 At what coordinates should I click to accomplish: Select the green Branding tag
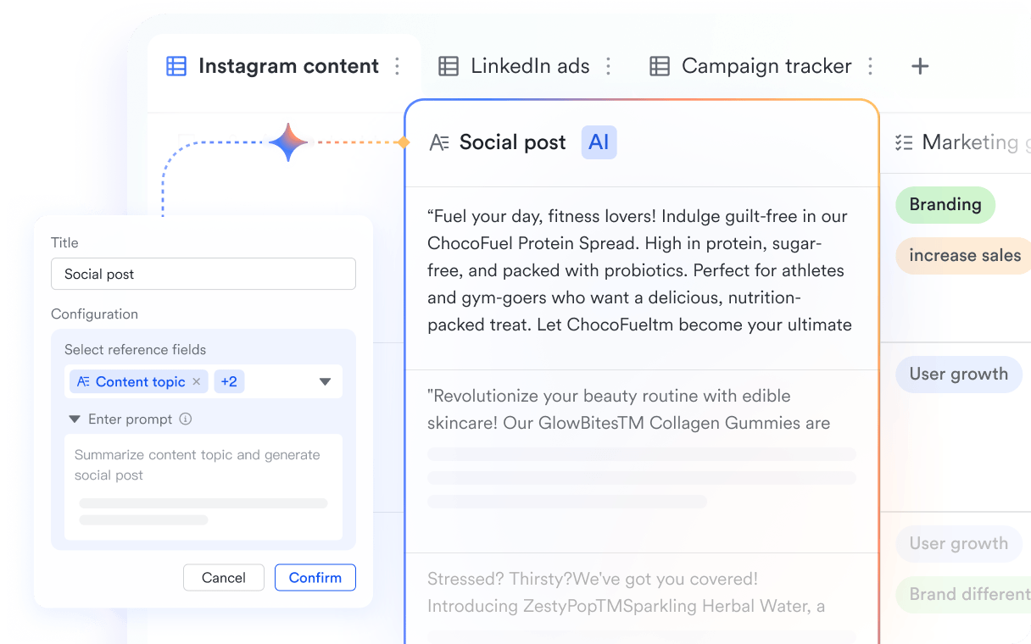[x=945, y=204]
